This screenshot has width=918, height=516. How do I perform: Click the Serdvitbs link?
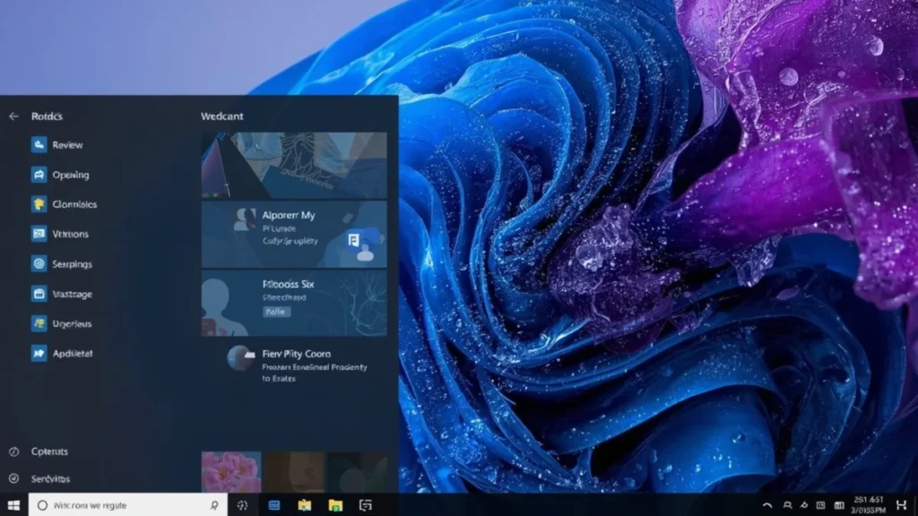tap(50, 479)
